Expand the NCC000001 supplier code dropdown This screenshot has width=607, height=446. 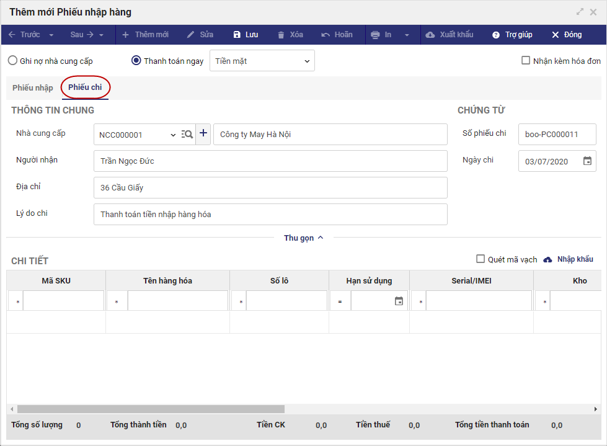click(x=173, y=135)
